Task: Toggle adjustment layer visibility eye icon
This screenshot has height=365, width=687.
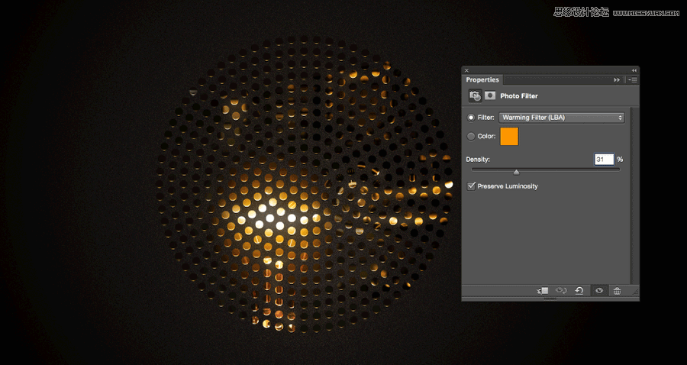Action: pyautogui.click(x=599, y=291)
